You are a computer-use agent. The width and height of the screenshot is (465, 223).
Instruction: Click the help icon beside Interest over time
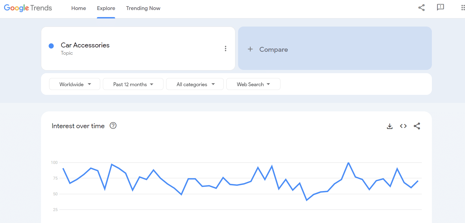pos(113,126)
